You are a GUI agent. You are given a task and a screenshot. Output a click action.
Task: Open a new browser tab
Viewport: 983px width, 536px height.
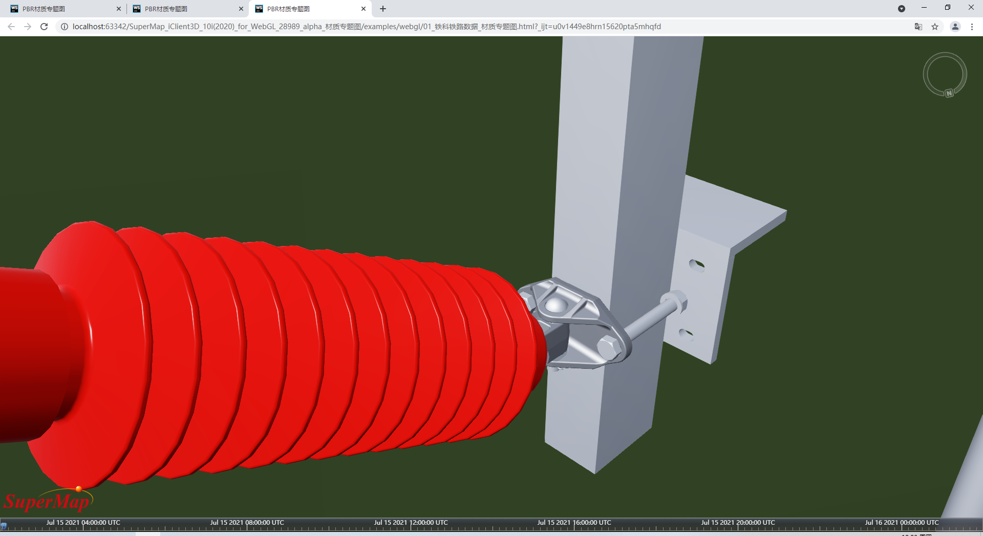click(383, 9)
